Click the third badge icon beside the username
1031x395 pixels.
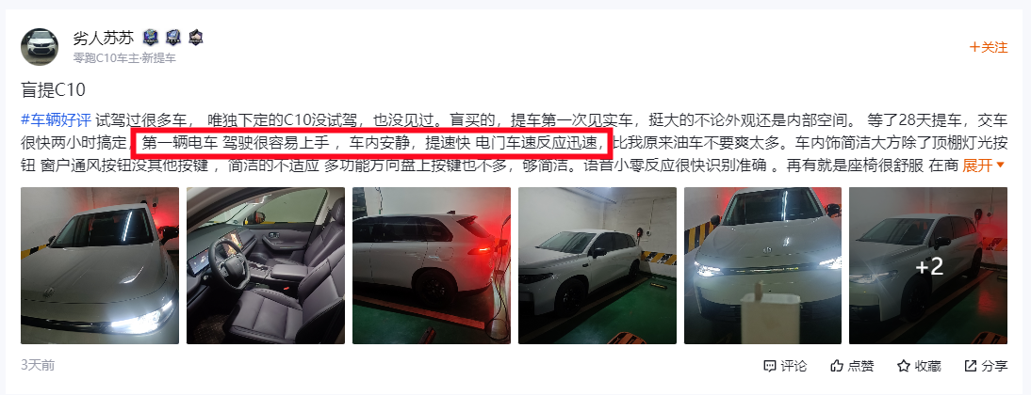click(195, 38)
